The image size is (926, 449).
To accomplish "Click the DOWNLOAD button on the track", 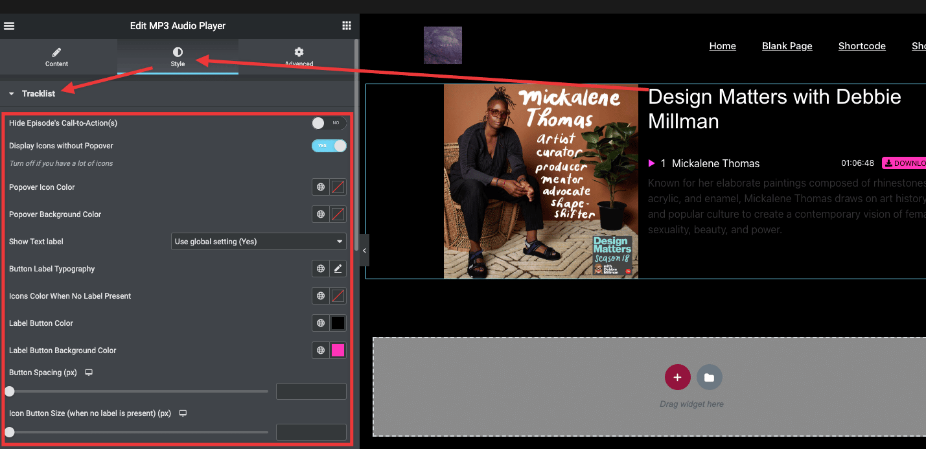I will coord(907,163).
